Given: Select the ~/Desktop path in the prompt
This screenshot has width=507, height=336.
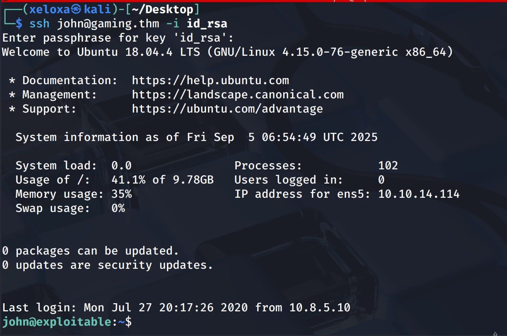Looking at the screenshot, I should (162, 9).
